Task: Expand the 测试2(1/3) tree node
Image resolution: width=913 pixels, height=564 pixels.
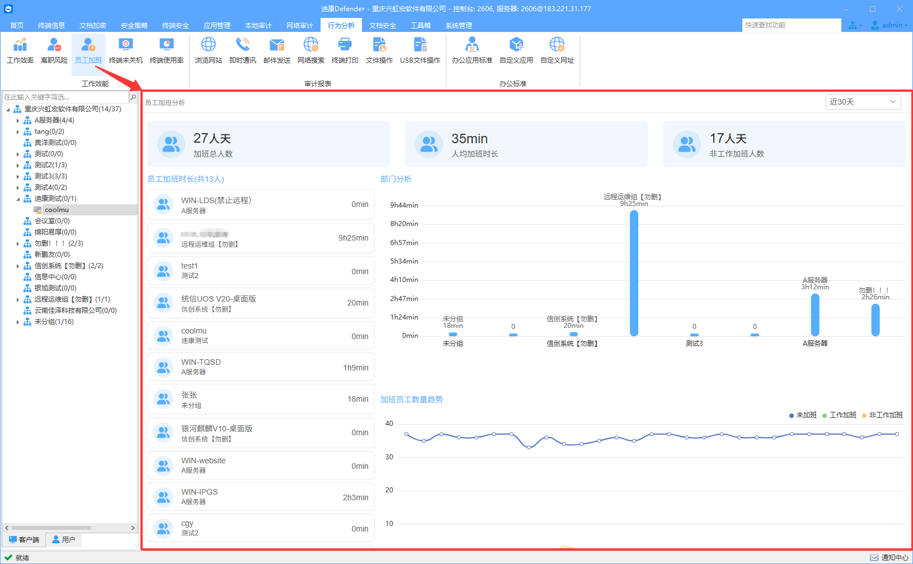Action: pyautogui.click(x=18, y=165)
